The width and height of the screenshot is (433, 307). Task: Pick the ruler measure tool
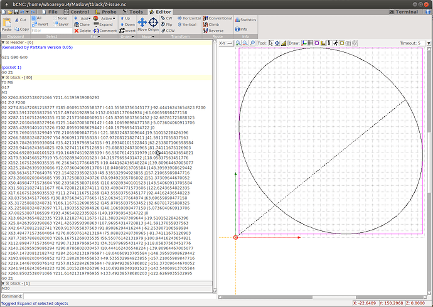[x=283, y=43]
